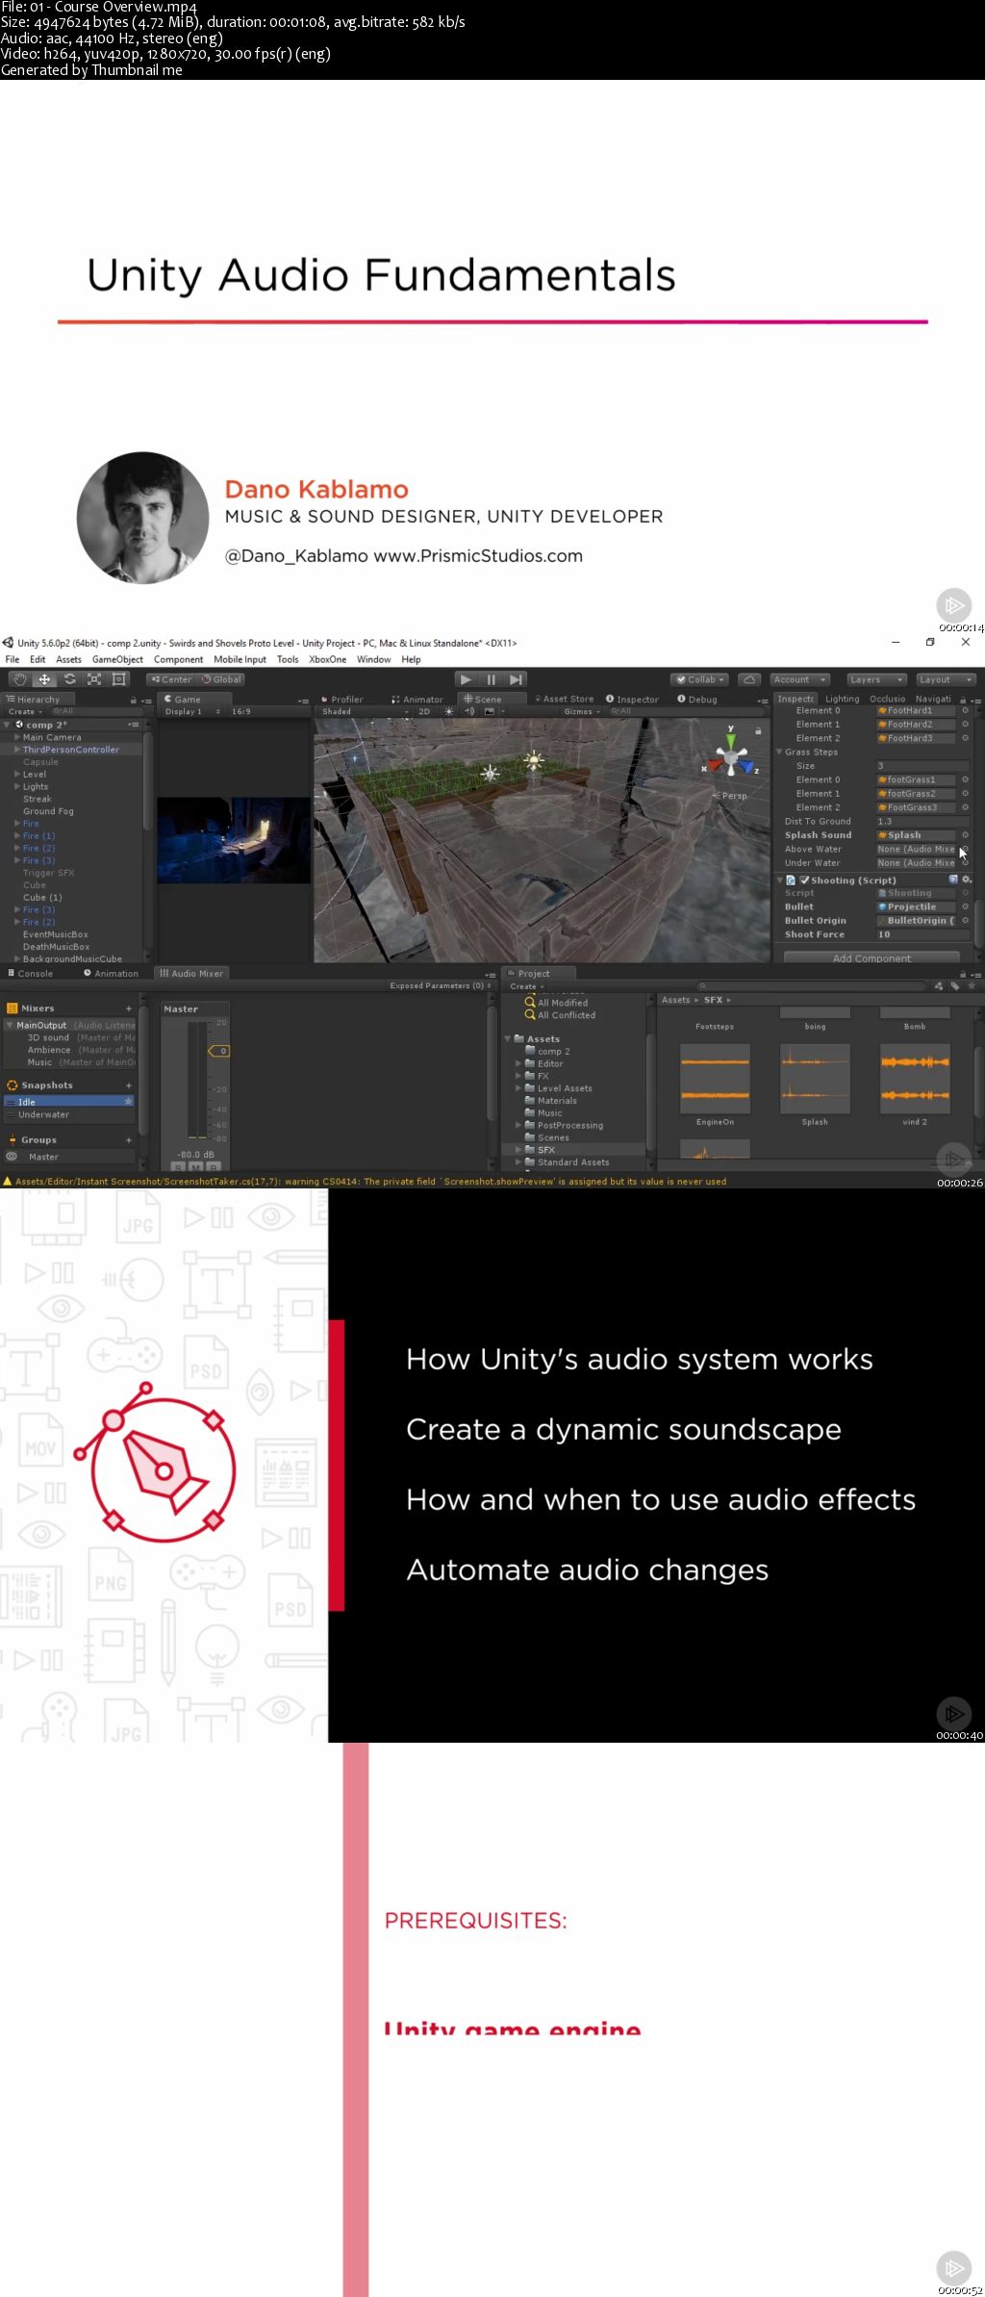Image resolution: width=985 pixels, height=2297 pixels.
Task: Open the Layers dropdown
Action: 876,679
